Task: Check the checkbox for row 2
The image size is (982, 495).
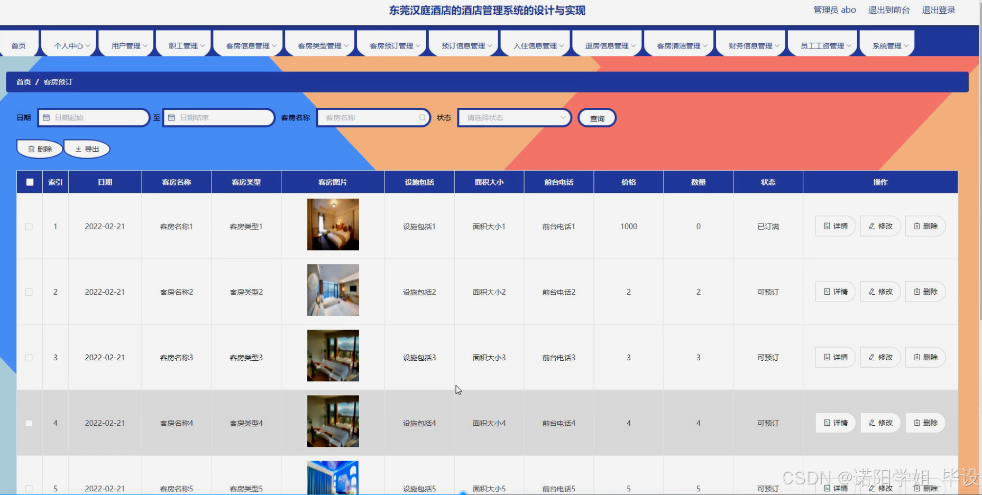Action: click(29, 292)
